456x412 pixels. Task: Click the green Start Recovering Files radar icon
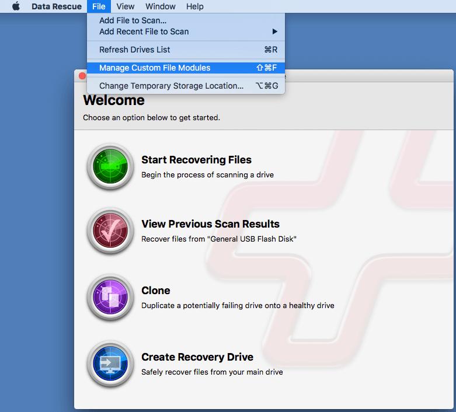[110, 166]
